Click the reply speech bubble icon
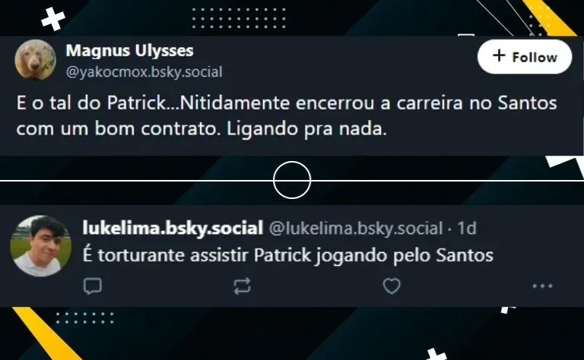Image resolution: width=584 pixels, height=360 pixels. [x=92, y=286]
